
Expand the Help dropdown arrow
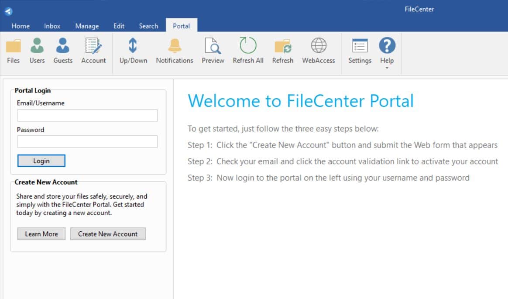tap(387, 68)
